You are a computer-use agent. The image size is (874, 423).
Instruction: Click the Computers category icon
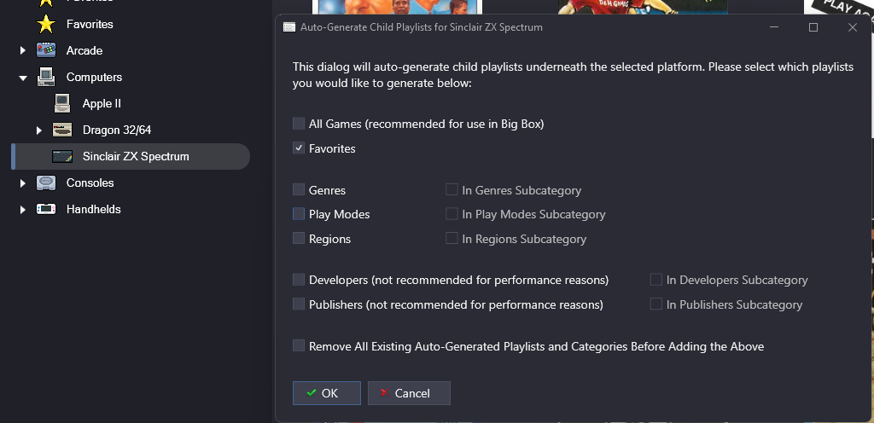click(x=46, y=77)
